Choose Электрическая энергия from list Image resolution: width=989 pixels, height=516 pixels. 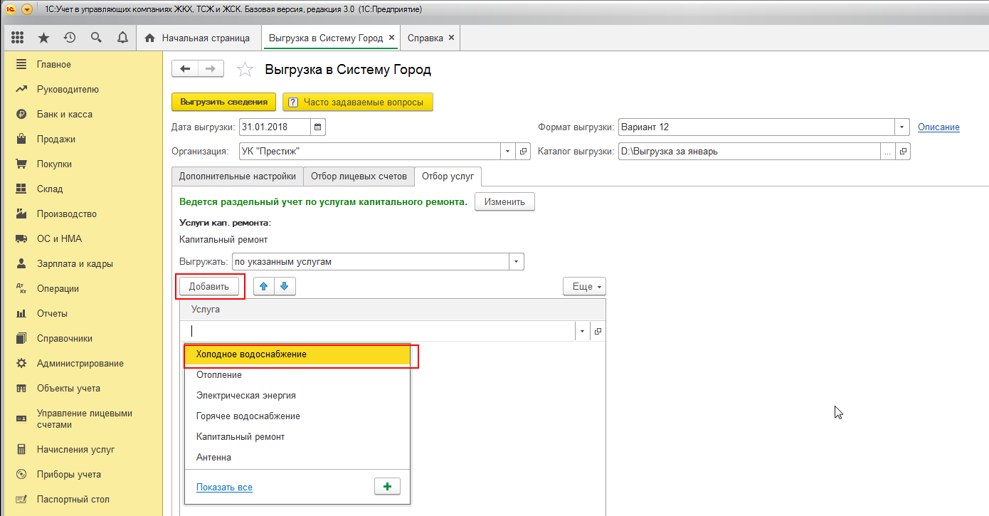pyautogui.click(x=297, y=396)
